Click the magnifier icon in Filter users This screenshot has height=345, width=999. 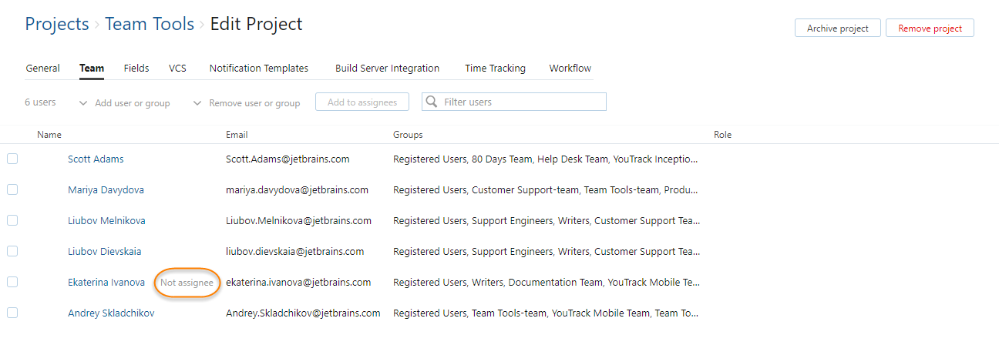tap(432, 102)
